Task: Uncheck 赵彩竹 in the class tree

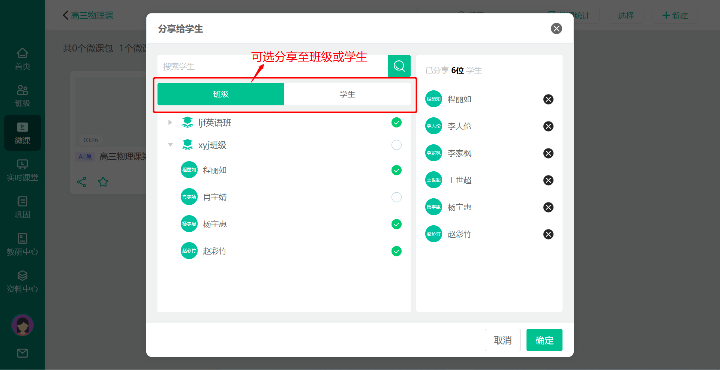Action: point(396,251)
